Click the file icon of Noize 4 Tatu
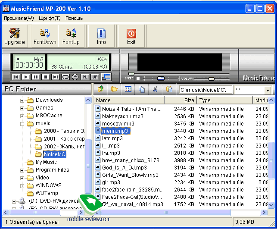Image resolution: width=277 pixels, height=229 pixels. [98, 109]
